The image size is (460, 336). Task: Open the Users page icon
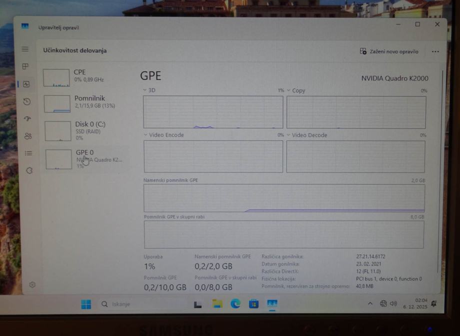pyautogui.click(x=28, y=136)
